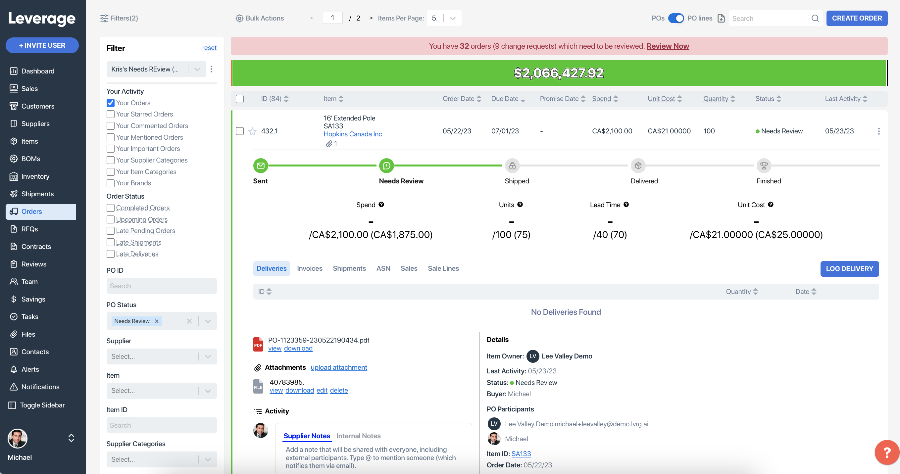Enable the Late Shipments filter checkbox
Screen dimensions: 900x474
click(x=110, y=242)
